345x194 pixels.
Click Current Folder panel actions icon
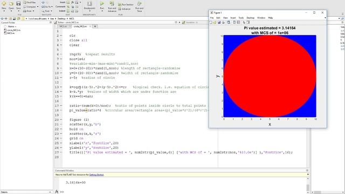click(51, 23)
